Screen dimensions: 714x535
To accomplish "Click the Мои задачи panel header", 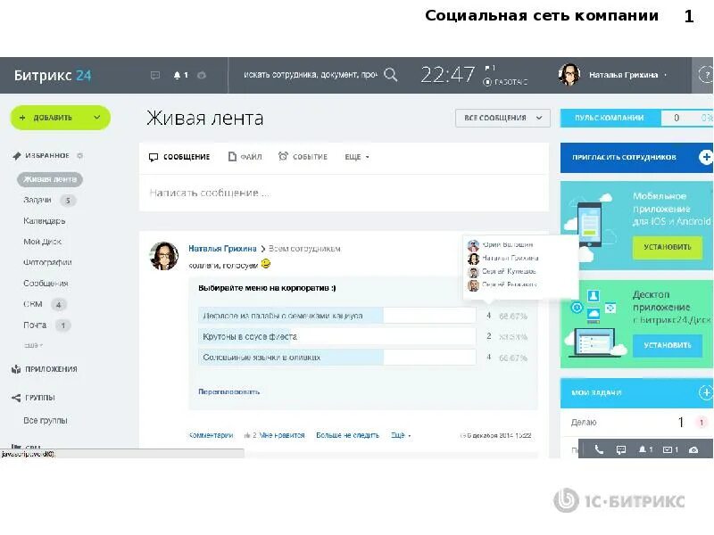I will tap(636, 392).
